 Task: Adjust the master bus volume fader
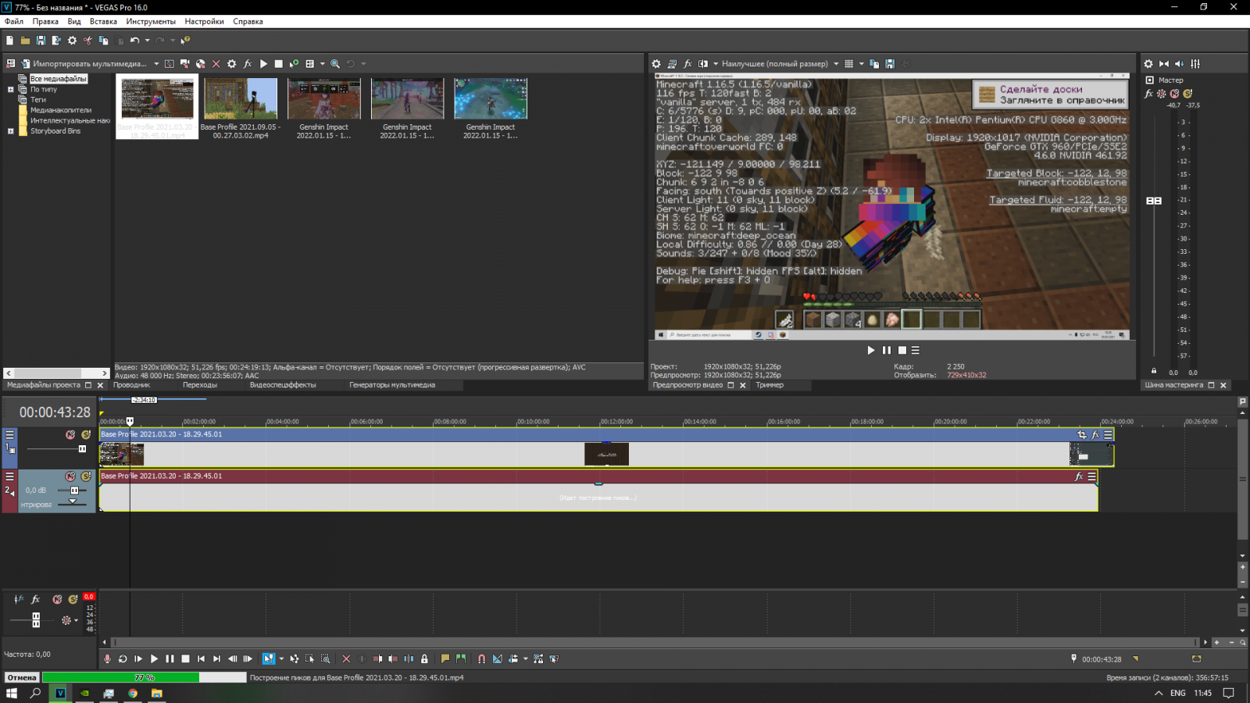point(1154,201)
